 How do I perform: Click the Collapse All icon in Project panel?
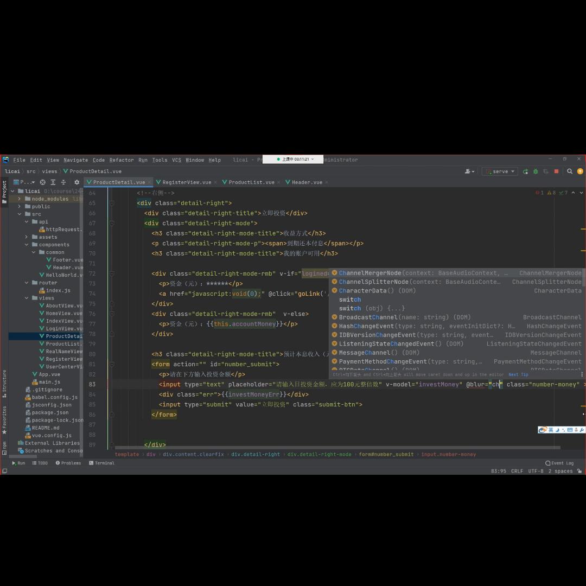[x=63, y=182]
